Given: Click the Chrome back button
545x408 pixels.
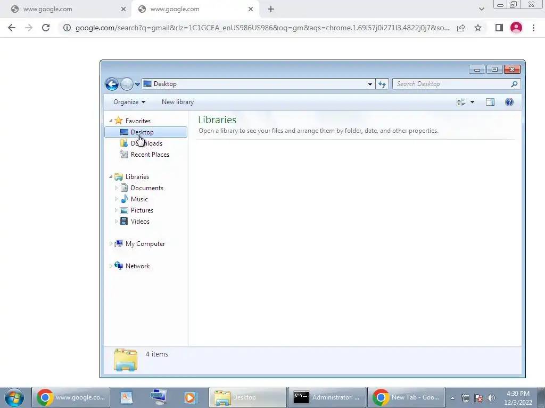Looking at the screenshot, I should 12,28.
